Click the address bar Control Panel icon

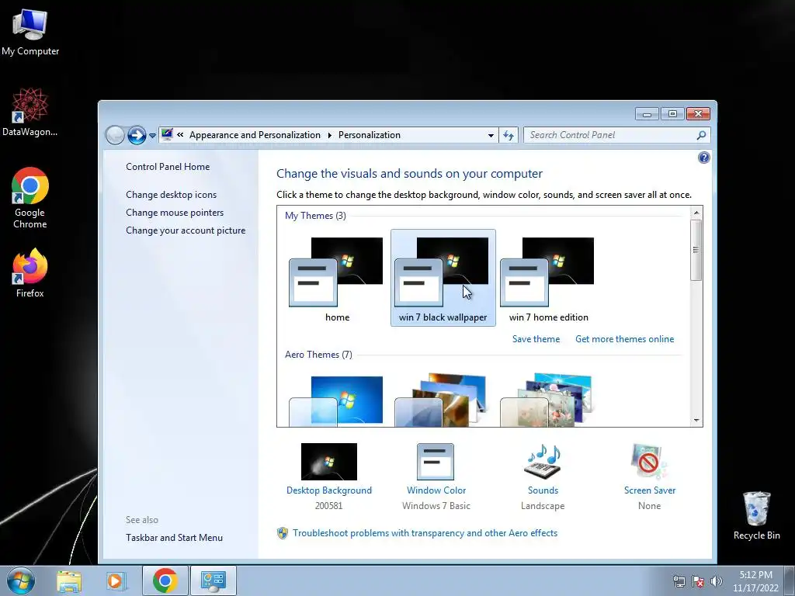(167, 134)
